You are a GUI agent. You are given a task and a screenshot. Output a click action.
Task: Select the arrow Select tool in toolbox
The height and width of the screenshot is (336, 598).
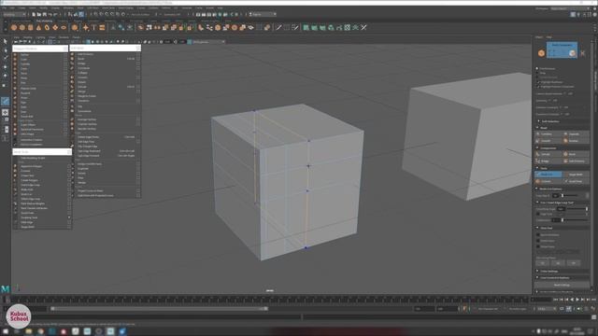tap(5, 41)
